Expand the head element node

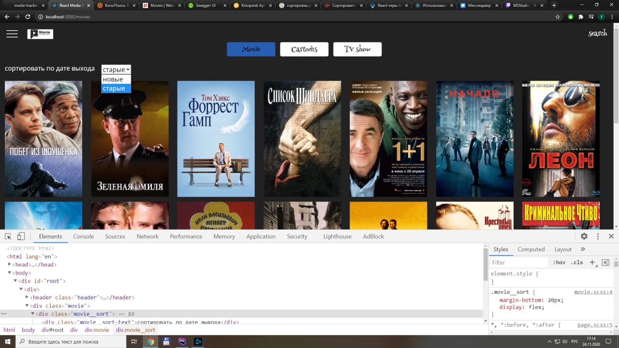[x=10, y=264]
